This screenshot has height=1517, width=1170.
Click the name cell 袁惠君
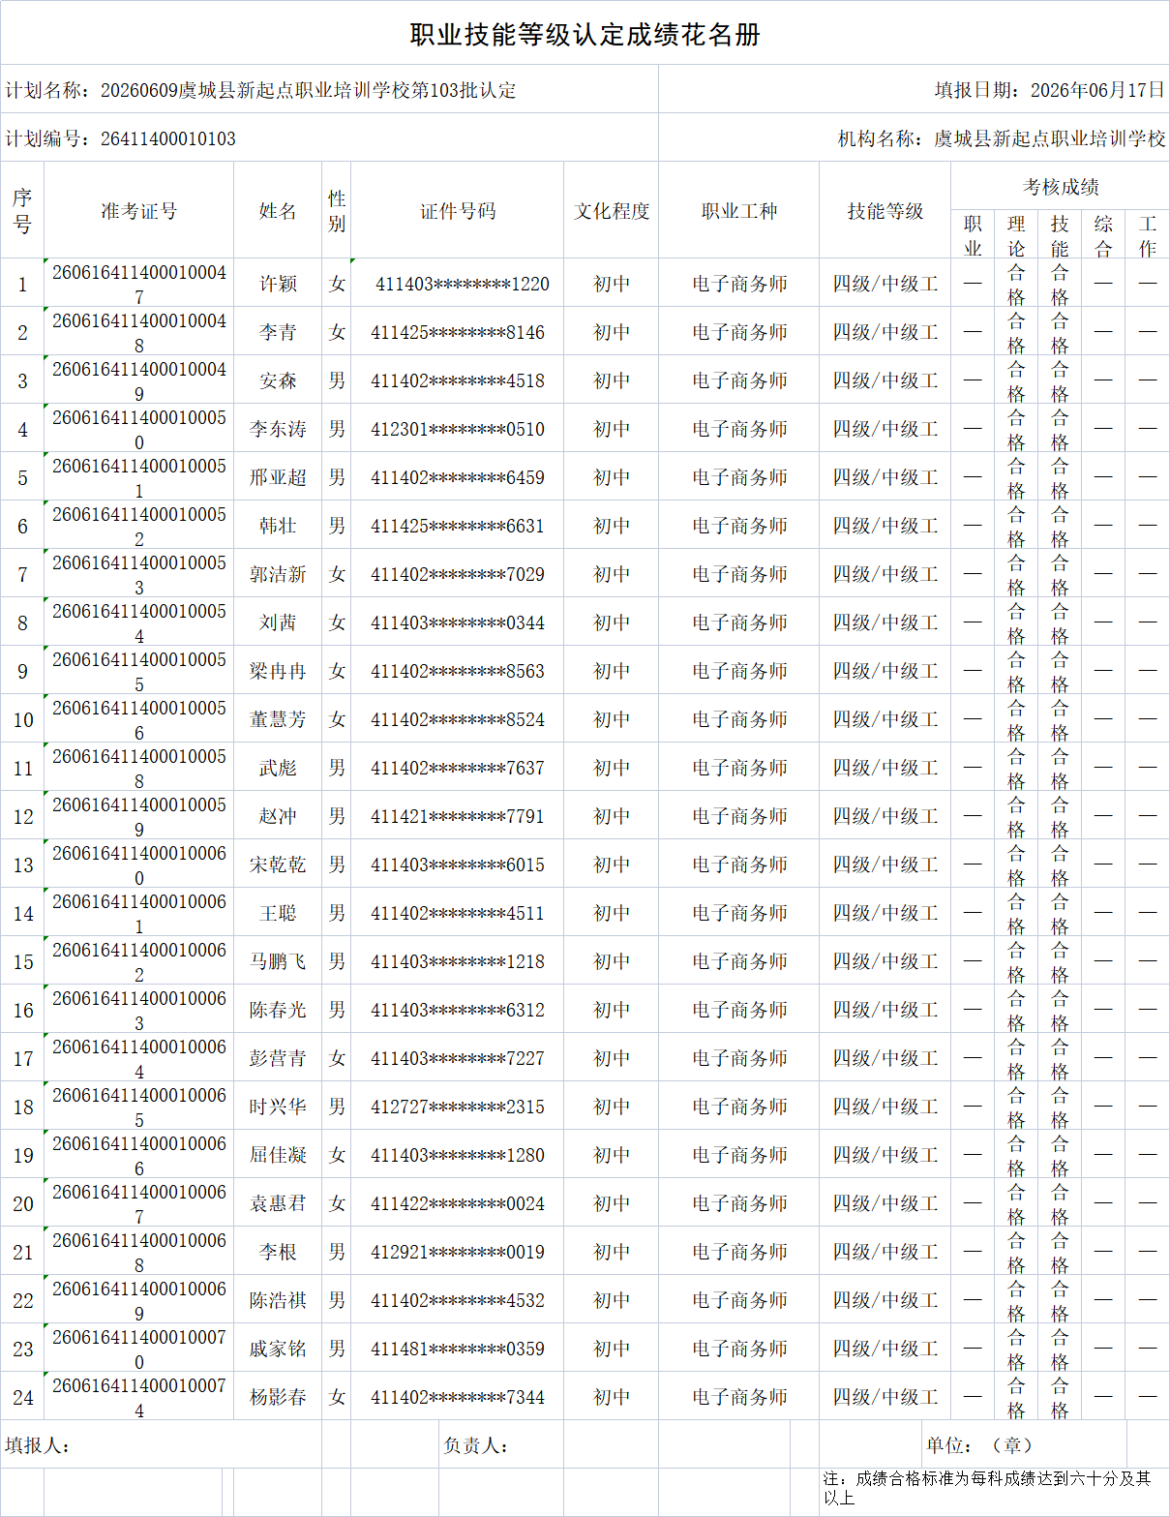pyautogui.click(x=278, y=1203)
